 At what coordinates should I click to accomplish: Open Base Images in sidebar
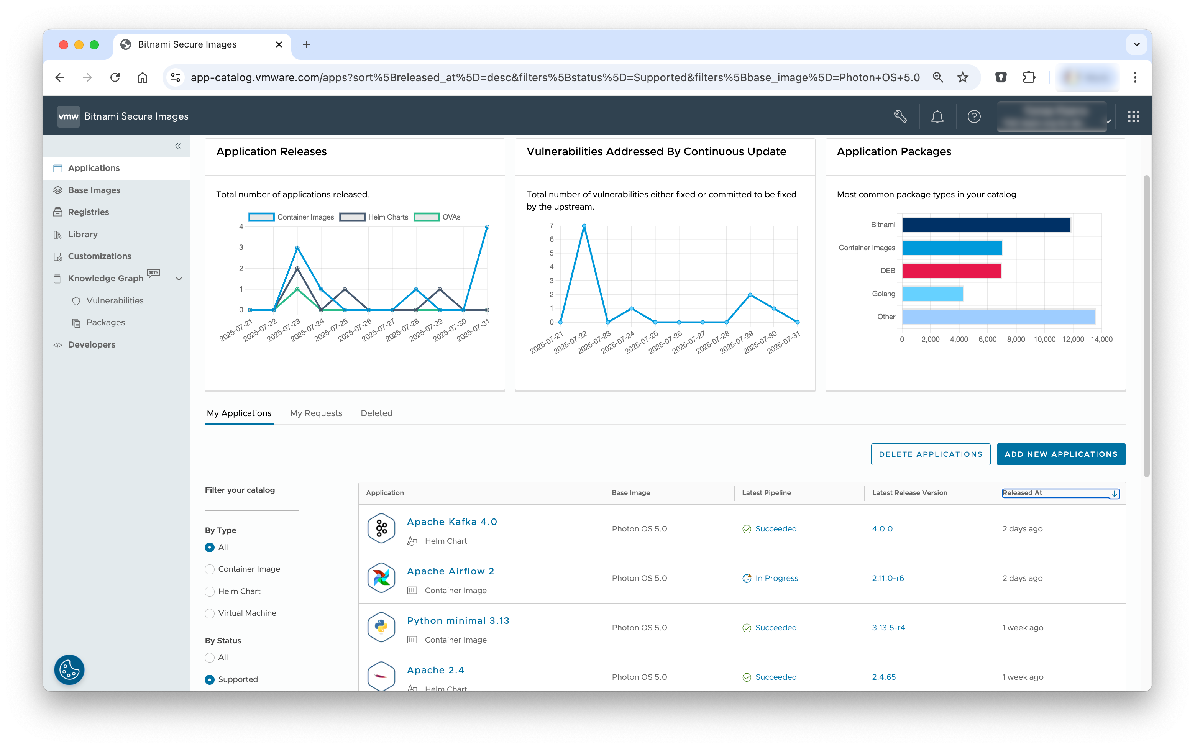pos(94,190)
